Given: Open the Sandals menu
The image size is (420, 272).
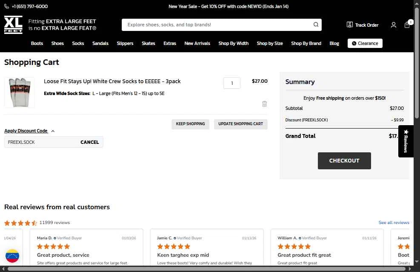Looking at the screenshot, I should click(x=100, y=43).
